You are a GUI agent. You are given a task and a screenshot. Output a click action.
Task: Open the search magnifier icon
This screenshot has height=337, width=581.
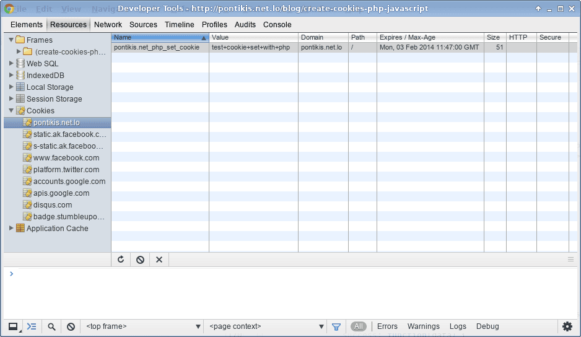click(x=51, y=326)
